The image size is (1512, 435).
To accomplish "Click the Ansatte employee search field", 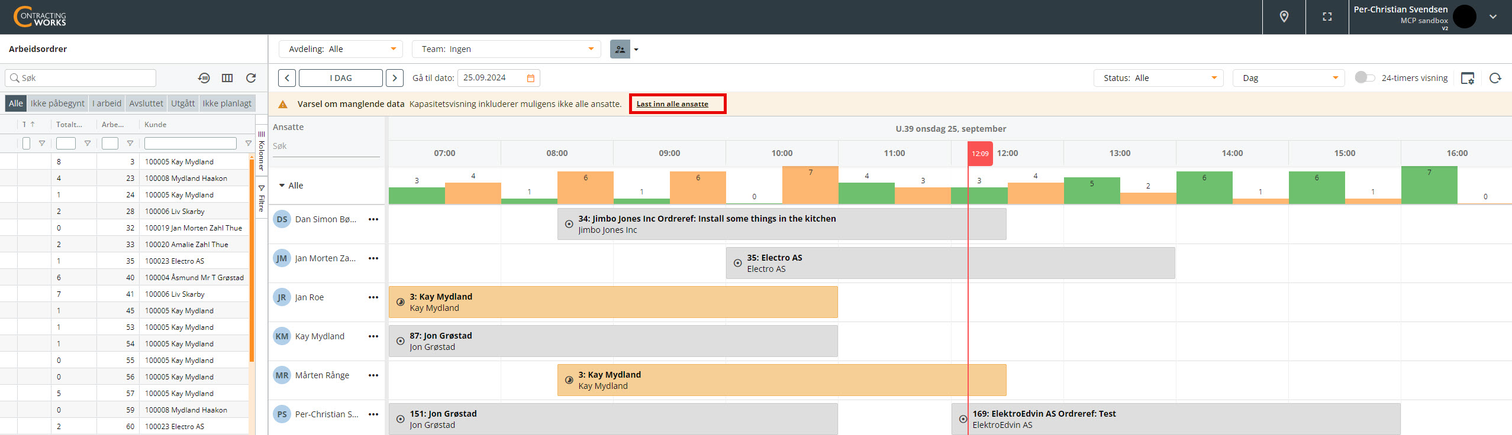I will 326,147.
